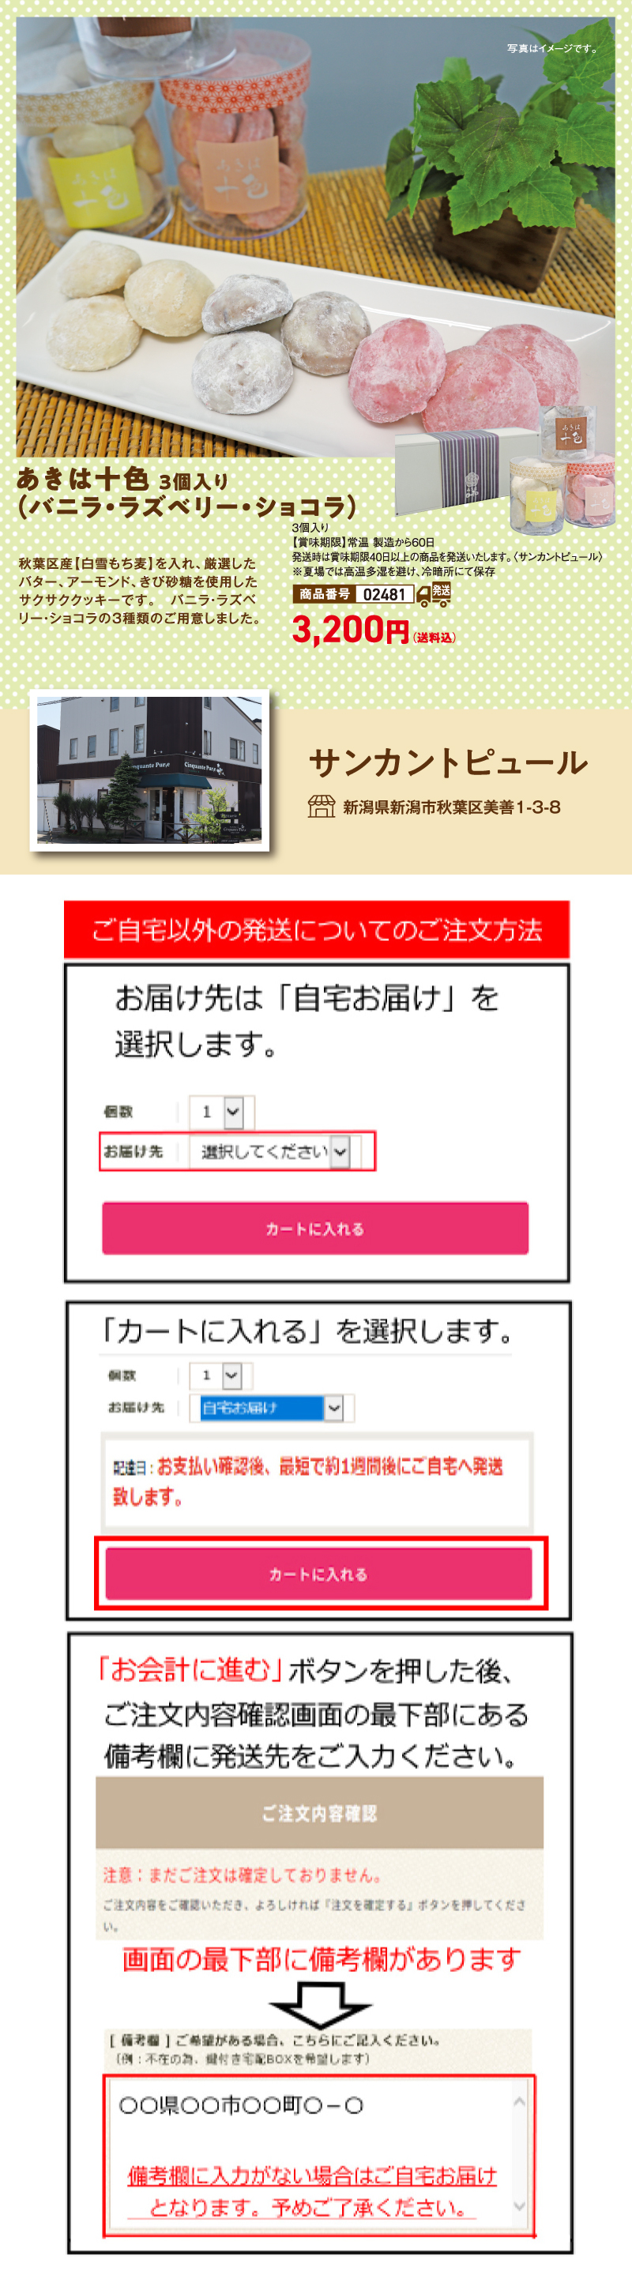This screenshot has height=2288, width=632.
Task: Click the remarks box scrollbar down arrow
Action: point(519,2207)
